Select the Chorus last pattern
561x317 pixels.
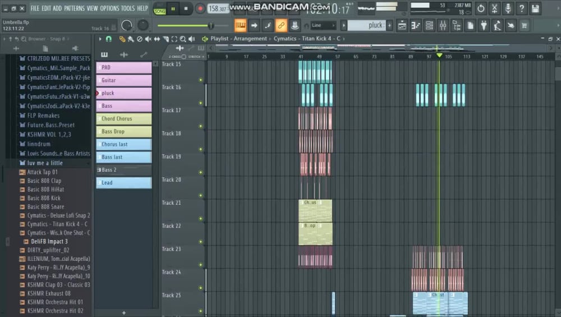[124, 144]
